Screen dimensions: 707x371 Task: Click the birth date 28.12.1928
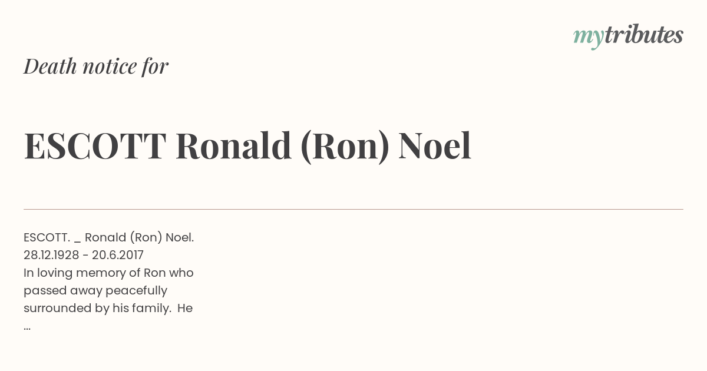click(51, 255)
